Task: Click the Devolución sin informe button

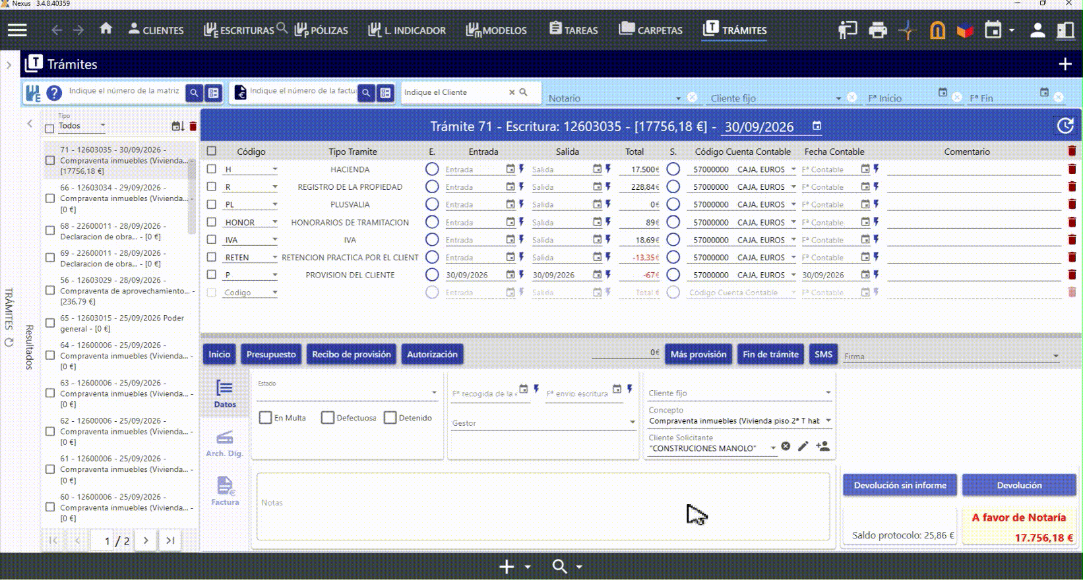Action: (900, 485)
